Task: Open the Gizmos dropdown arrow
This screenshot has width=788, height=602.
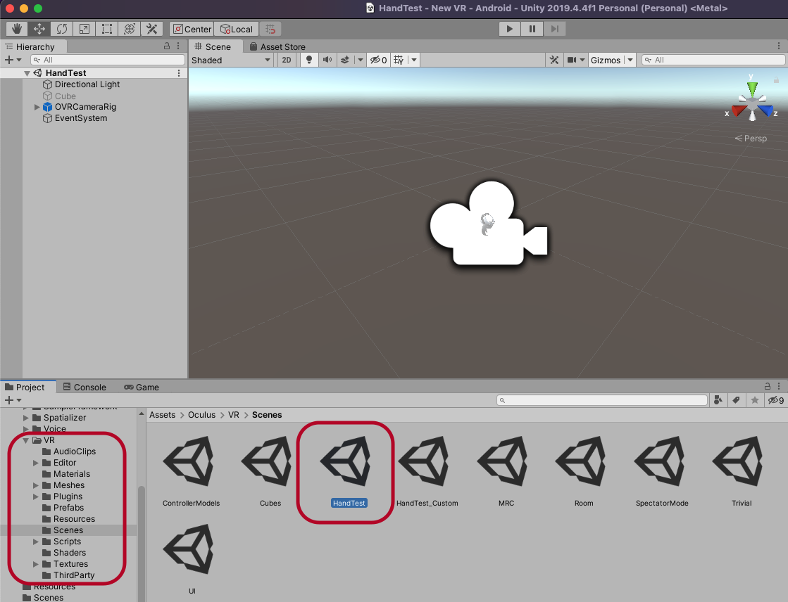Action: coord(630,60)
